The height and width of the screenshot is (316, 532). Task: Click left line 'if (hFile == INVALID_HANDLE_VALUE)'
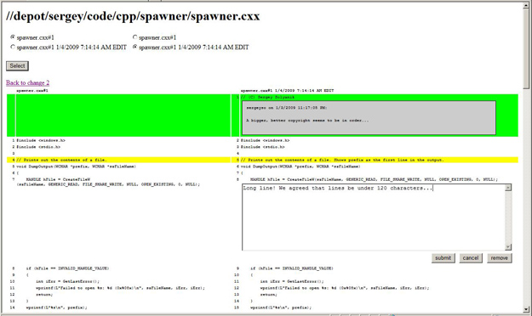[67, 268]
